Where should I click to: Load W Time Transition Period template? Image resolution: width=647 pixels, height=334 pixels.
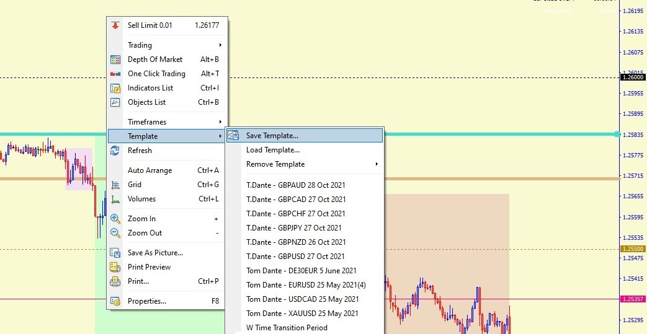(x=305, y=328)
